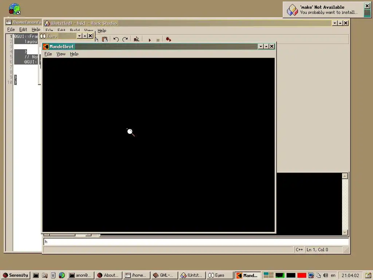Click line number 10 in the code editor
This screenshot has height=280, width=373.
click(10, 82)
